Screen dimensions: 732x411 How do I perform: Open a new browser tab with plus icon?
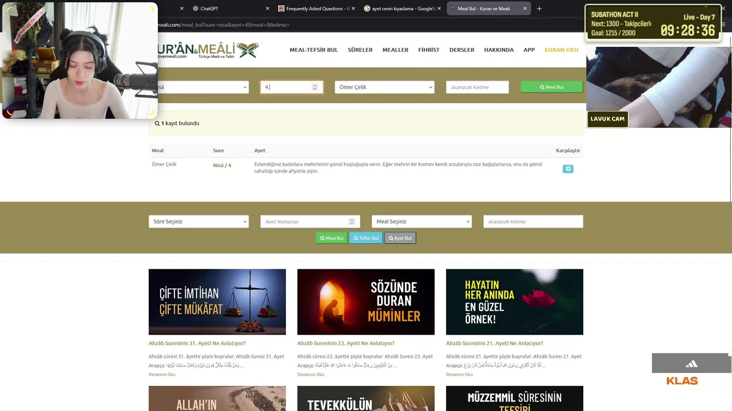coord(539,9)
